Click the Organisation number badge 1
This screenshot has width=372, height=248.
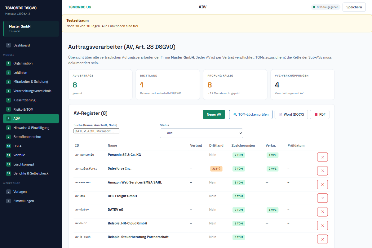[x=8, y=63]
